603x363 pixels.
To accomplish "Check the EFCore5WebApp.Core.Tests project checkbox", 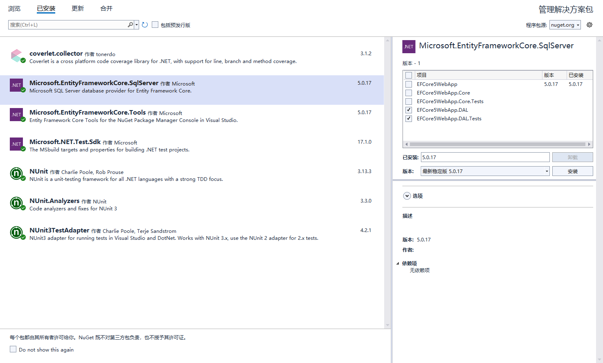I will click(409, 101).
